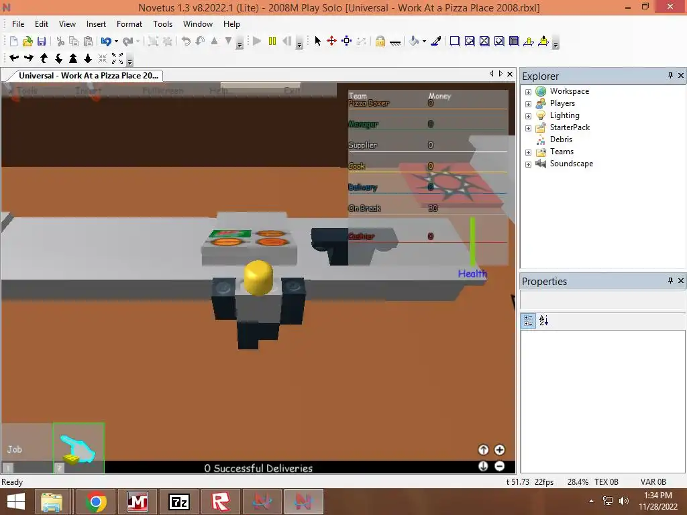The image size is (687, 515).
Task: Pin the Explorer panel
Action: [670, 75]
